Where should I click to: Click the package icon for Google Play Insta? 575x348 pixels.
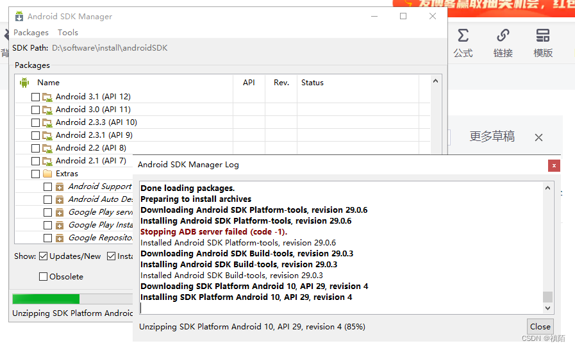coord(60,226)
